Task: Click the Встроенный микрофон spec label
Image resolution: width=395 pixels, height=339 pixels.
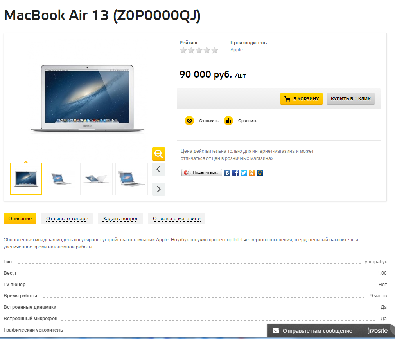Action: pos(31,319)
